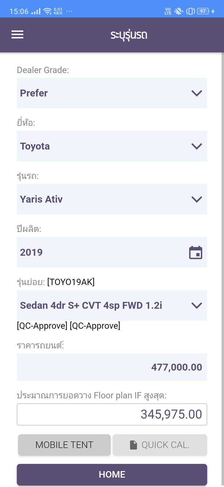
Task: Tap the Prefer dealer grade value
Action: [x=34, y=93]
